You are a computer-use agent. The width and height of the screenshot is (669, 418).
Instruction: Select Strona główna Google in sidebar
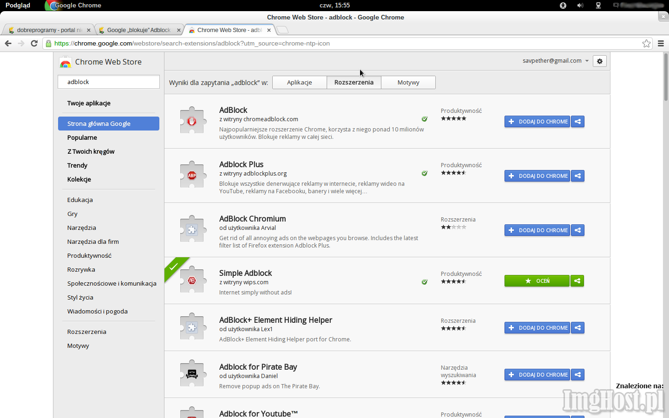coord(109,124)
